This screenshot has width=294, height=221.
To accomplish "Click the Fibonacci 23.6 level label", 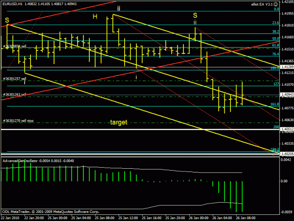I will [x=276, y=23].
